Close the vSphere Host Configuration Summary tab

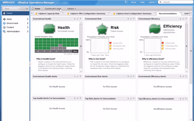(155, 13)
